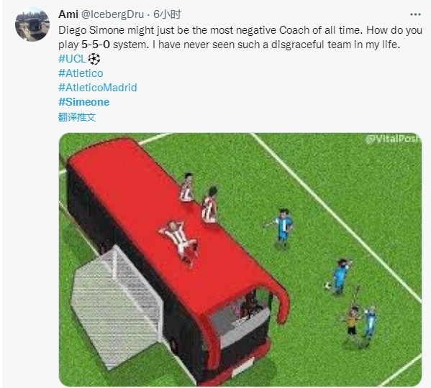Click the referee in yellow shirt
431x388 pixels.
[352, 320]
